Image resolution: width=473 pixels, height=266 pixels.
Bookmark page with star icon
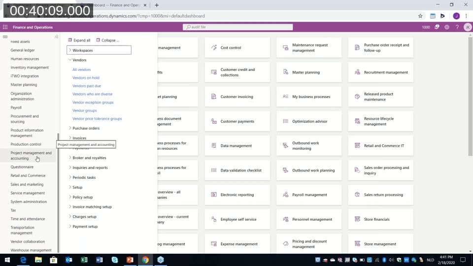(x=420, y=16)
